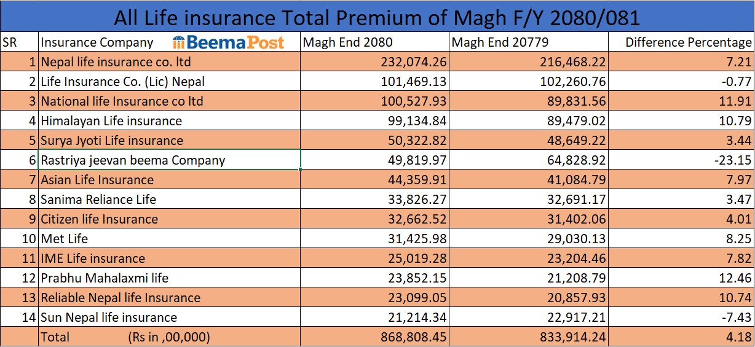Select the Asian Life Insurance cell
This screenshot has width=755, height=347.
(x=169, y=180)
